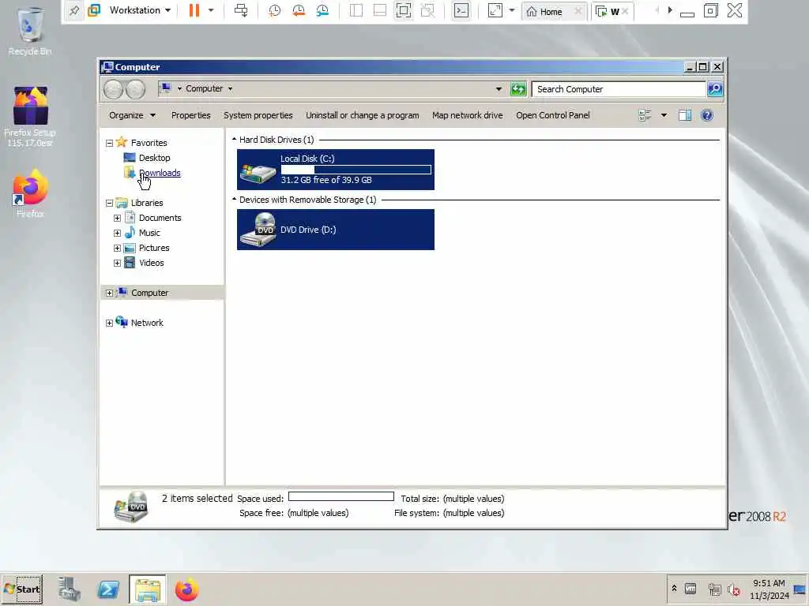This screenshot has width=809, height=606.
Task: Expand the Computer tree node
Action: (109, 294)
